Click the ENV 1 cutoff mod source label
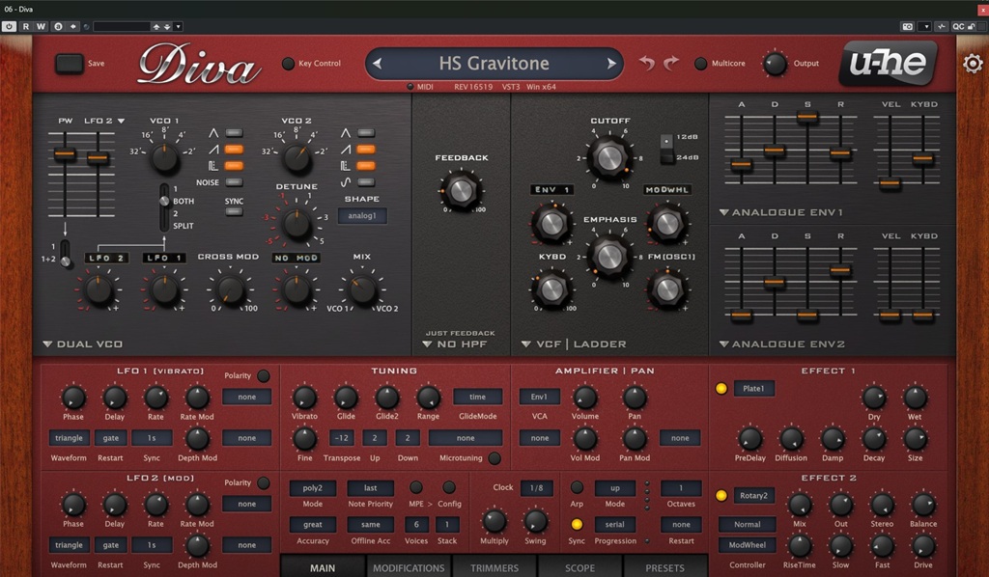 pos(551,190)
